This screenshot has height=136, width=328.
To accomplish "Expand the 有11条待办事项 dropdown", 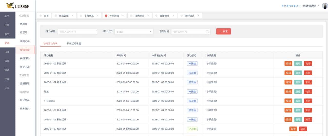I will pyautogui.click(x=291, y=6).
